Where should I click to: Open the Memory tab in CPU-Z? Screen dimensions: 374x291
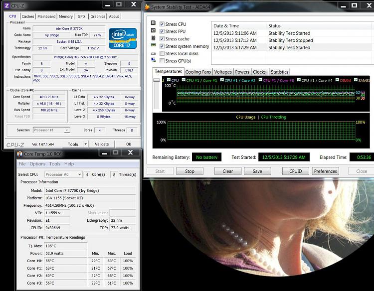pos(66,16)
